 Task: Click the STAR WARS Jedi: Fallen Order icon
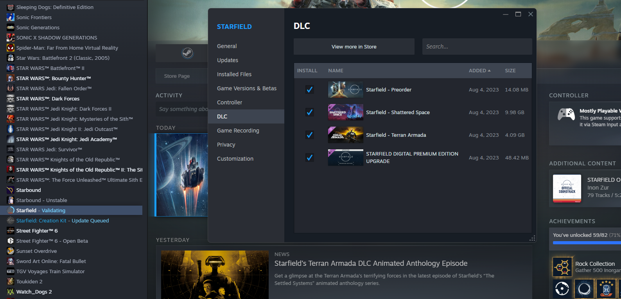[11, 88]
